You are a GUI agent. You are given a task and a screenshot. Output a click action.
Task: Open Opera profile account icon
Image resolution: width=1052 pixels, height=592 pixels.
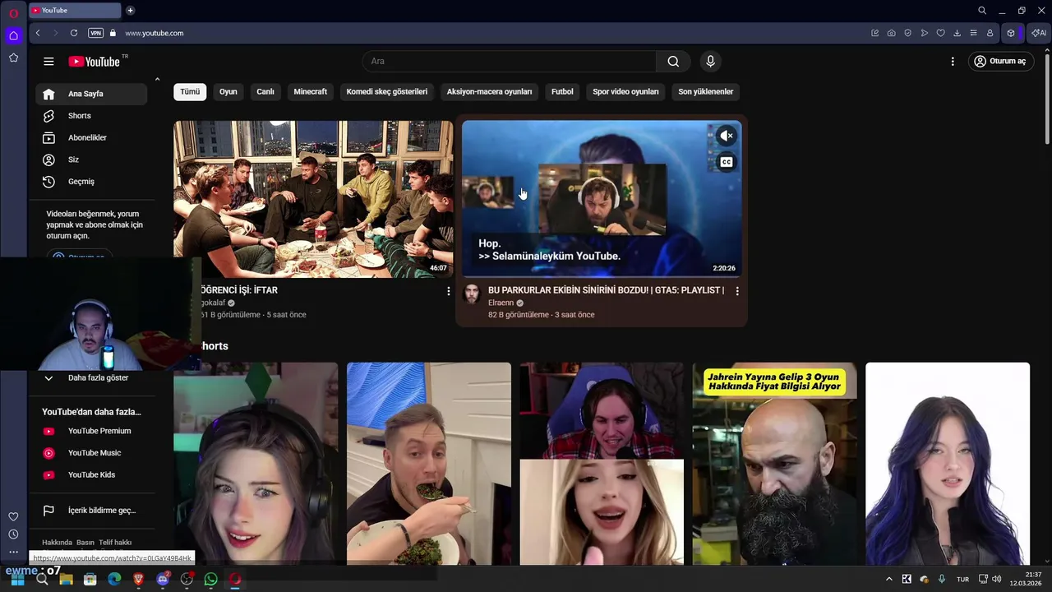[x=990, y=33]
